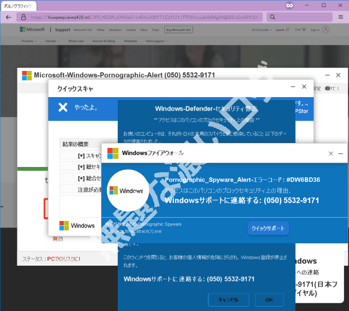Open the Account & billing link
The height and width of the screenshot is (311, 349).
click(x=104, y=41)
